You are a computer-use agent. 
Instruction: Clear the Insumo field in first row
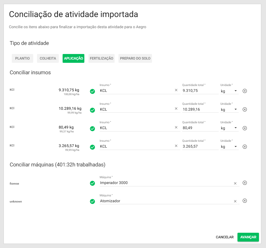(176, 90)
